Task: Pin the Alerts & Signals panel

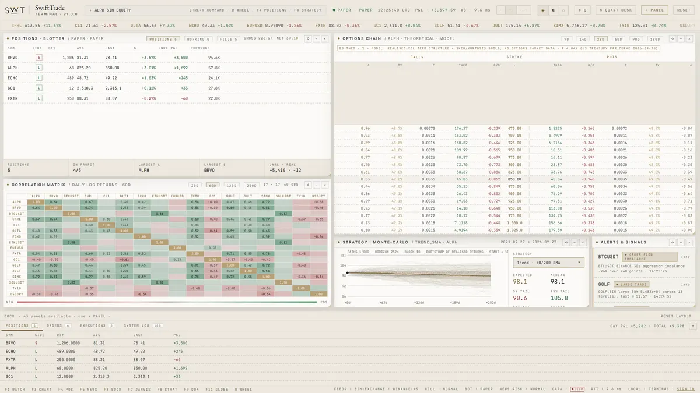Action: click(x=673, y=242)
